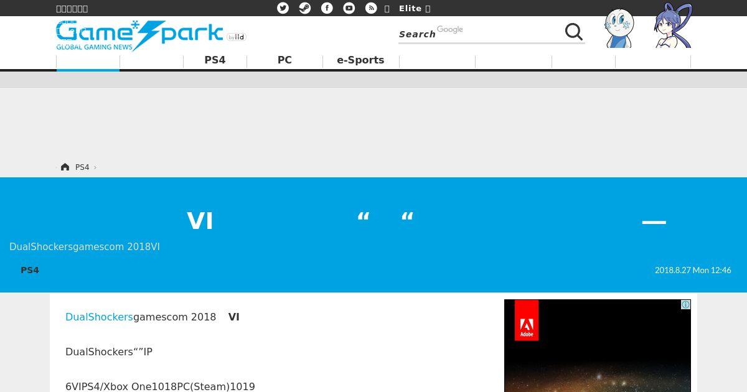Image resolution: width=747 pixels, height=392 pixels.
Task: Click the purple-haired mascot character
Action: (673, 26)
